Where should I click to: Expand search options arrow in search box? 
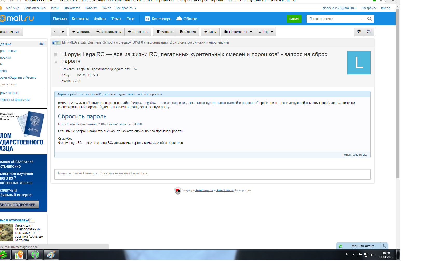coord(363,19)
